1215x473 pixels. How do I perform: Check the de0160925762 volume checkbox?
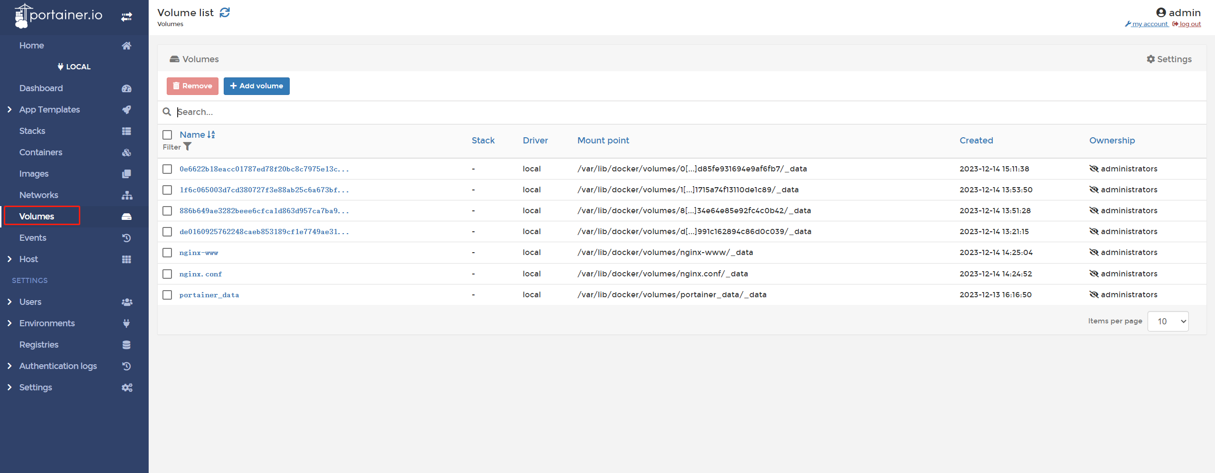[167, 232]
